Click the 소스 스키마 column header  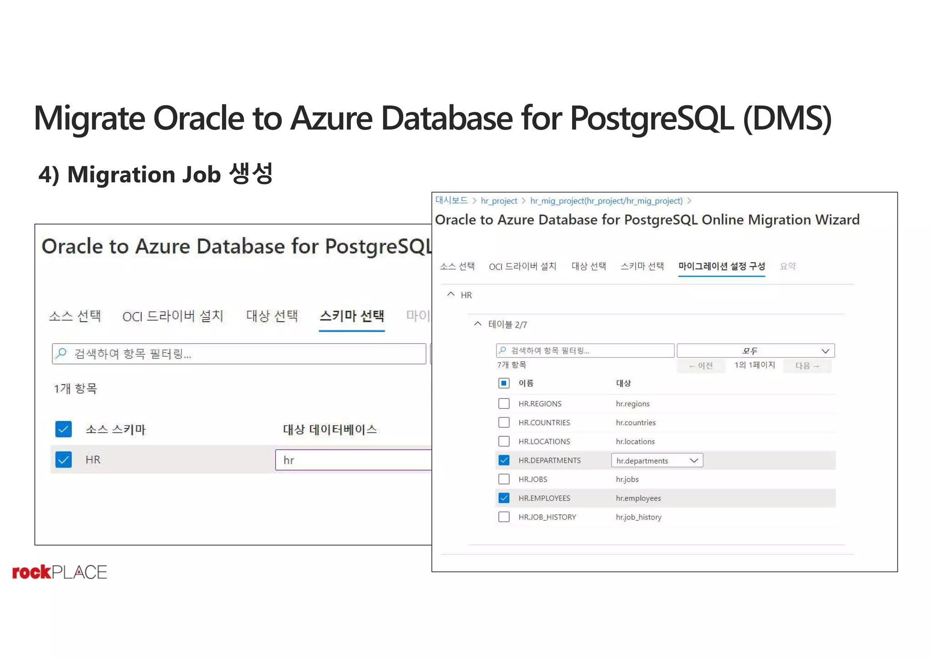(x=116, y=429)
